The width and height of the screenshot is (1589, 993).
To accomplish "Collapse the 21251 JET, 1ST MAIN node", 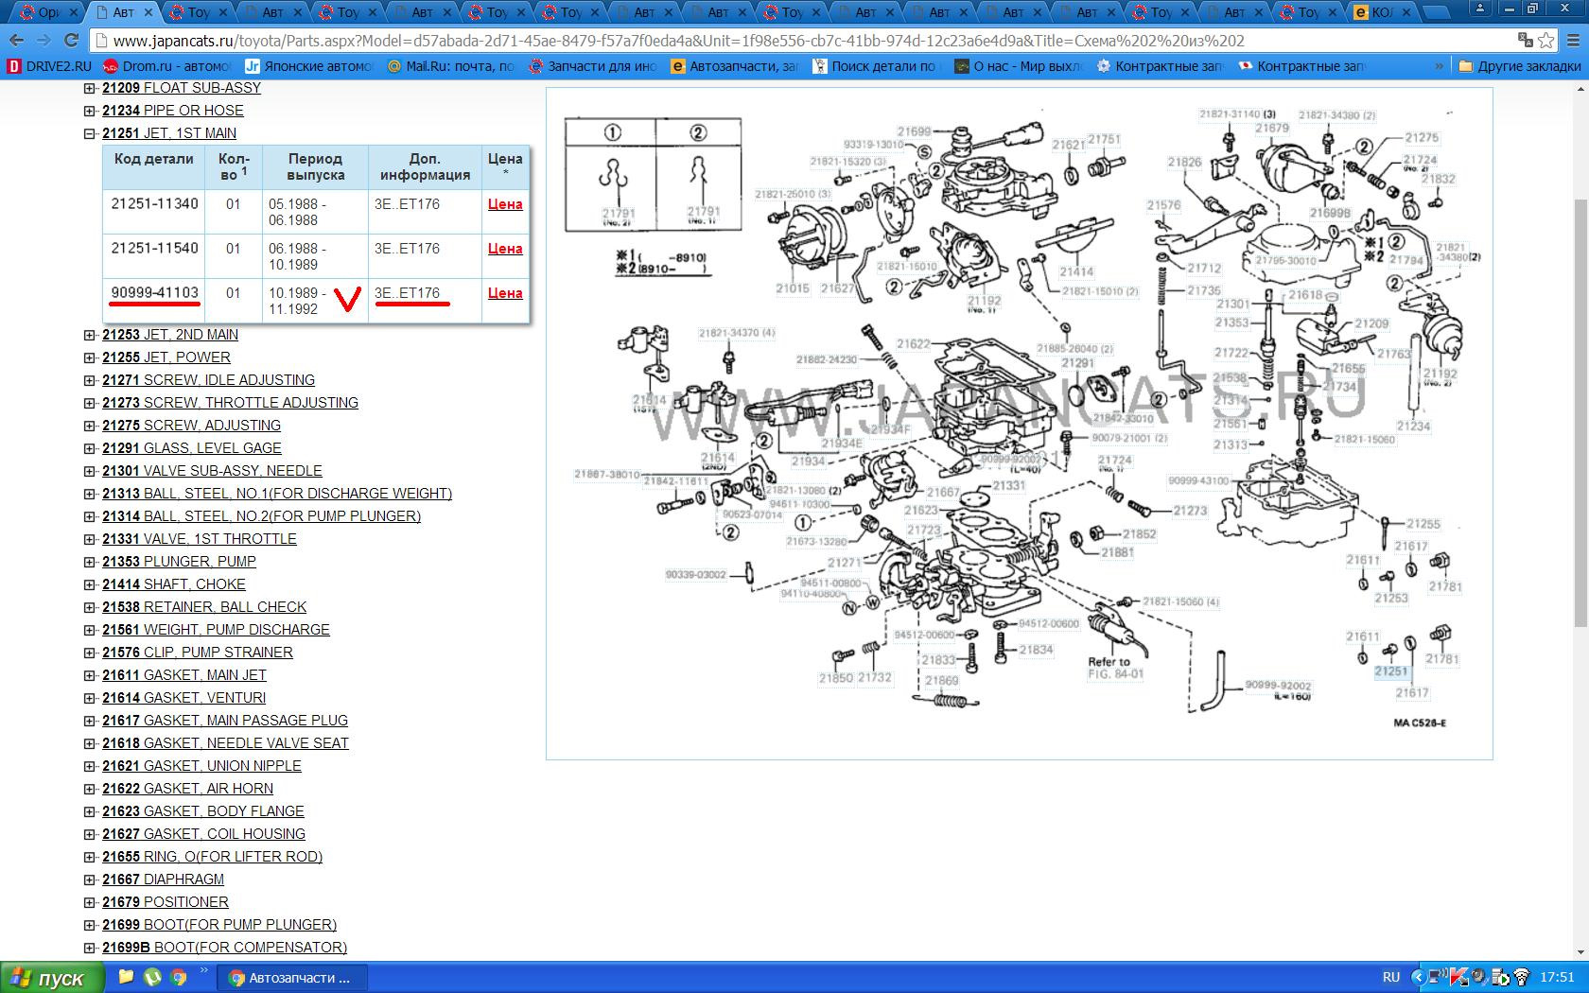I will point(90,133).
